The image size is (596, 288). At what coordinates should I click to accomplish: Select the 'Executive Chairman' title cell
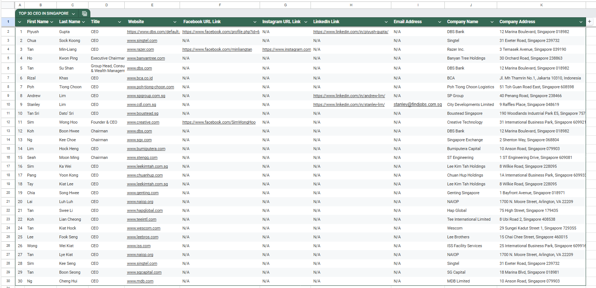[106, 58]
